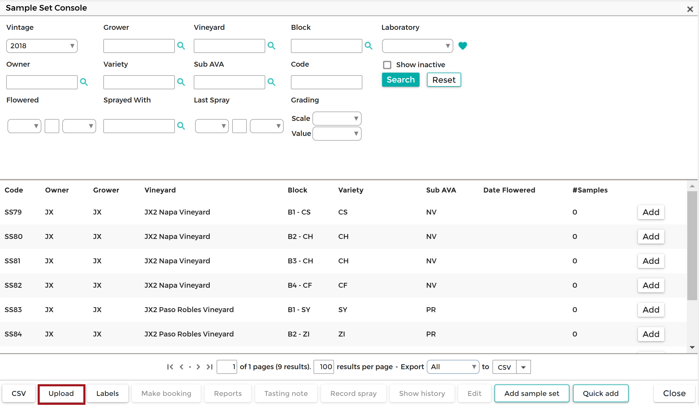Image resolution: width=699 pixels, height=405 pixels.
Task: Click the B4 - CF block cell
Action: coord(300,285)
